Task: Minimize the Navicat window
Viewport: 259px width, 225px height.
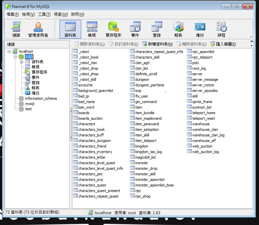Action: point(226,7)
